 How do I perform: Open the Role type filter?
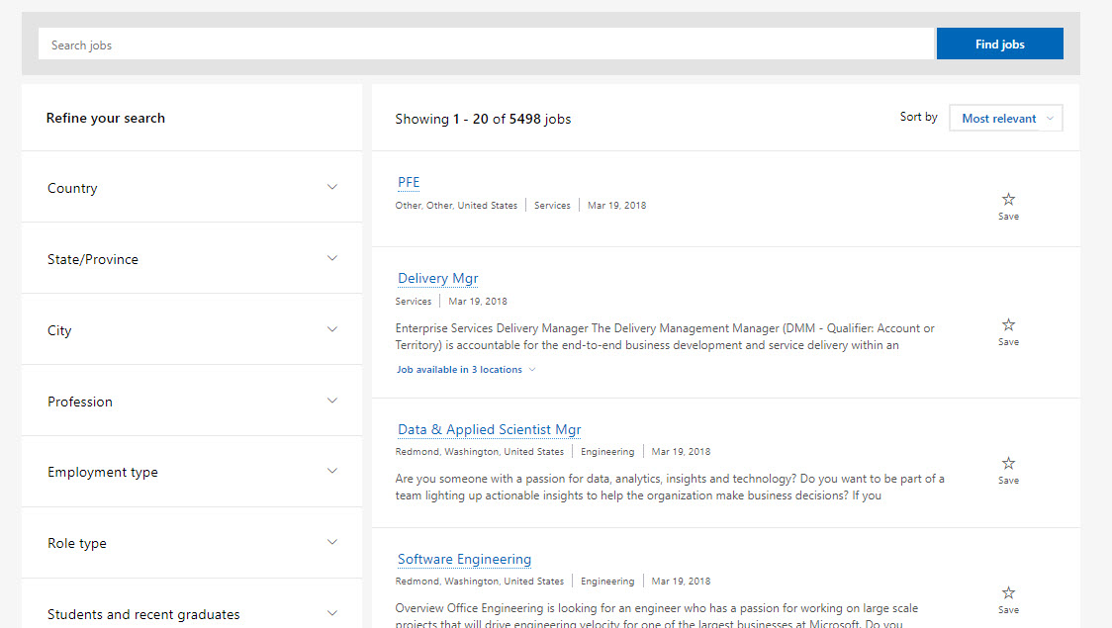coord(192,543)
